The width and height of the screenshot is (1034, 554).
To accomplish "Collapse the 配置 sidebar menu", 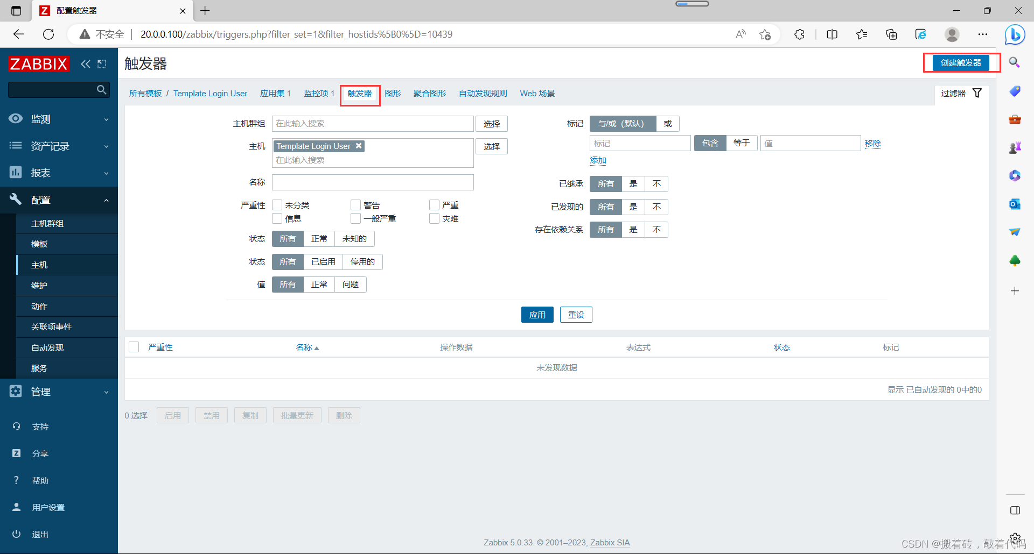I will (59, 200).
